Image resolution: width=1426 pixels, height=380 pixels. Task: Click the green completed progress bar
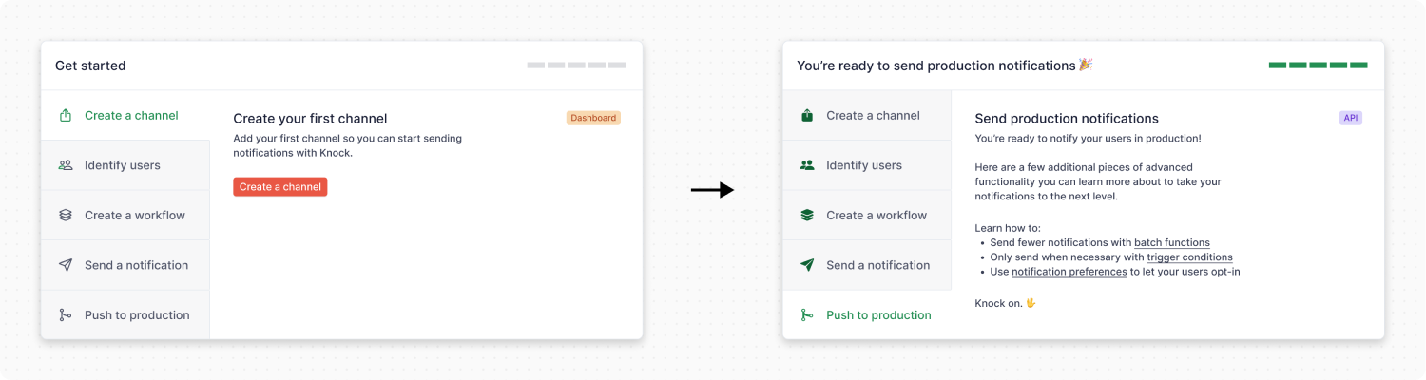click(x=1318, y=66)
